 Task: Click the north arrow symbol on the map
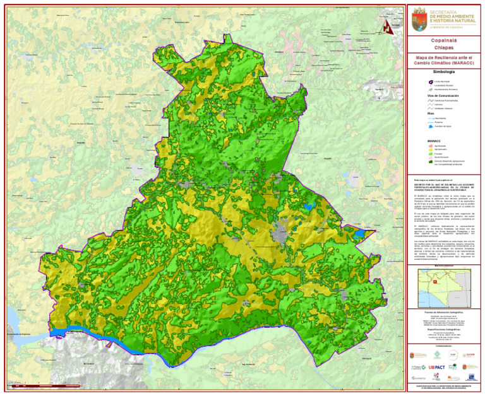click(x=386, y=27)
